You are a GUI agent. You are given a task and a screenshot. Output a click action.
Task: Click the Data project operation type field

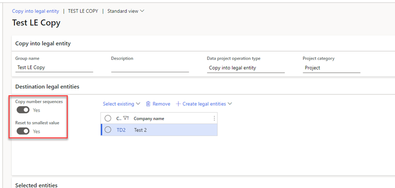pos(246,68)
